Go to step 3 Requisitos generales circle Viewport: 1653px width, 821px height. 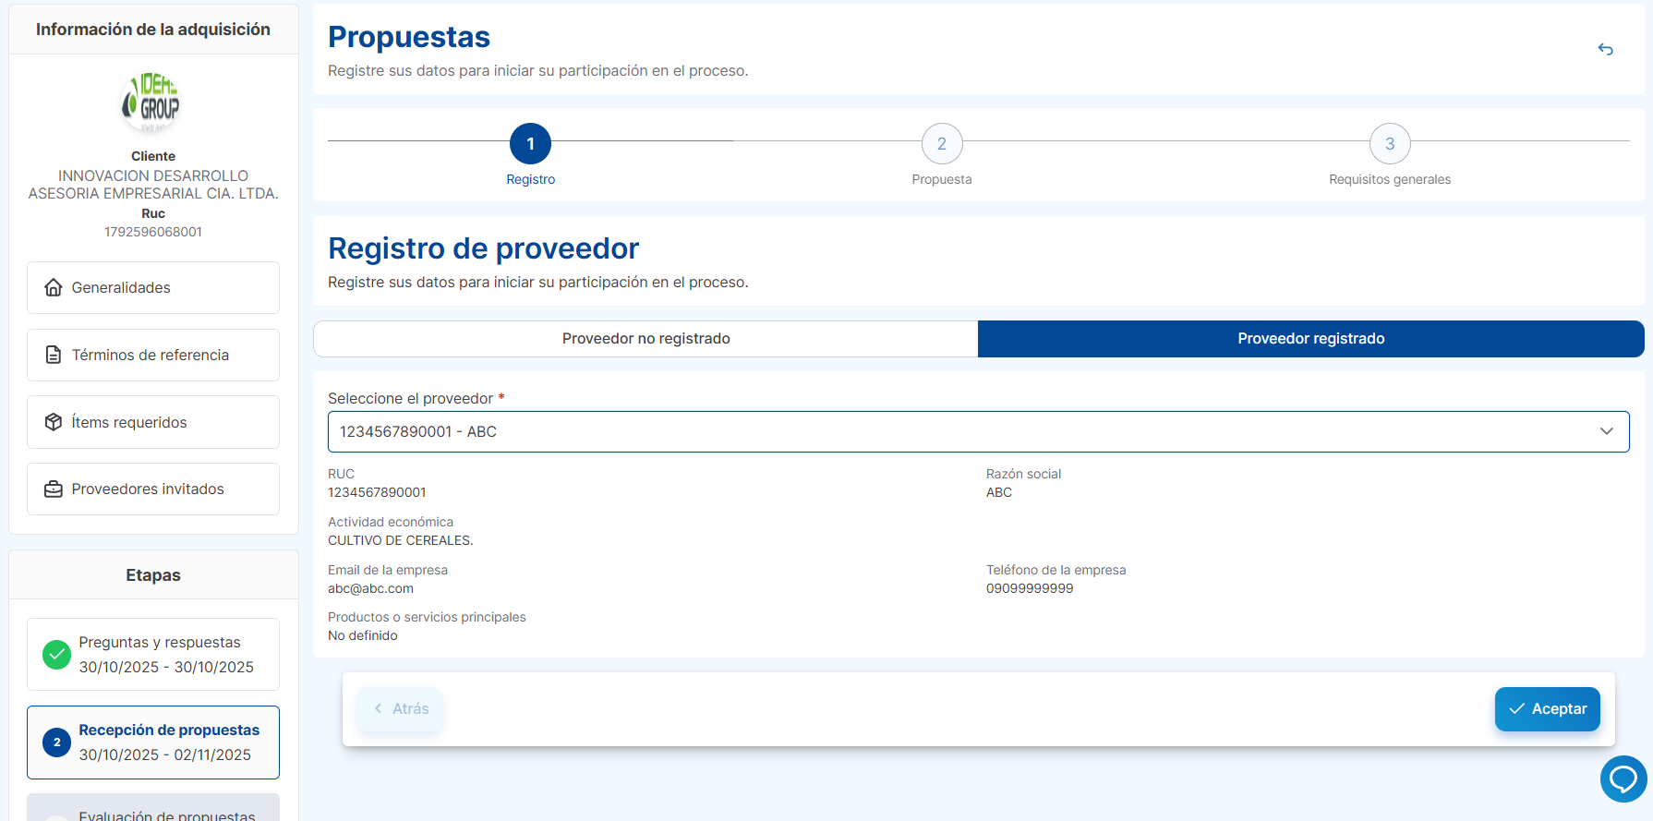pyautogui.click(x=1390, y=143)
